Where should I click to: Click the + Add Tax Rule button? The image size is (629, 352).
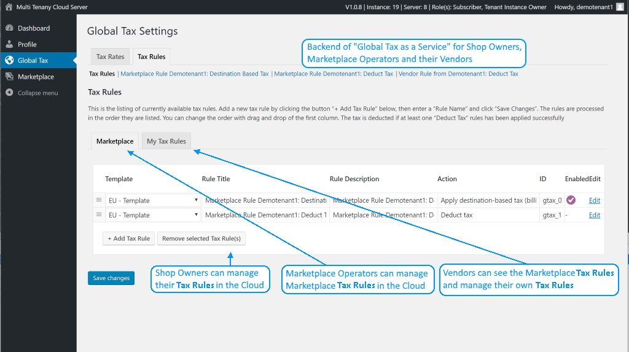[129, 238]
